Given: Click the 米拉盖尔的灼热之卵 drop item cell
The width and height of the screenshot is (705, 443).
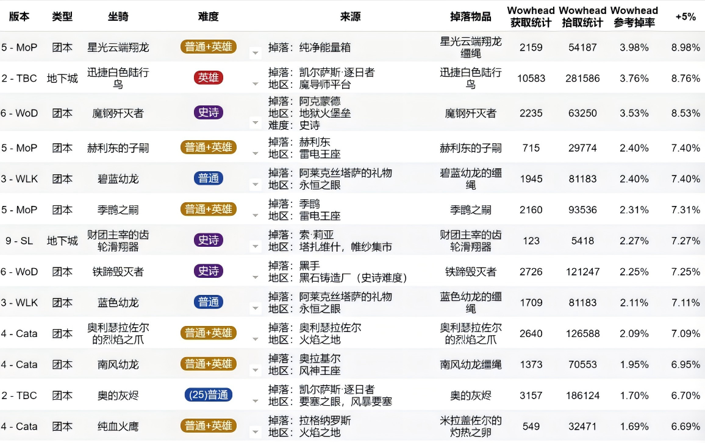Looking at the screenshot, I should (470, 427).
